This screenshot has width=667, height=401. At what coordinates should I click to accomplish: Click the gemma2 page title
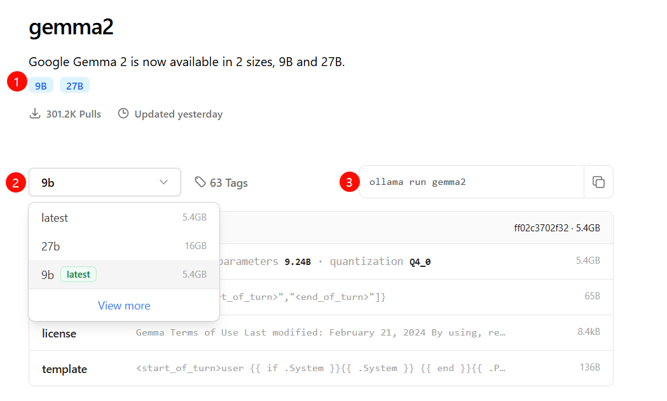(x=71, y=27)
